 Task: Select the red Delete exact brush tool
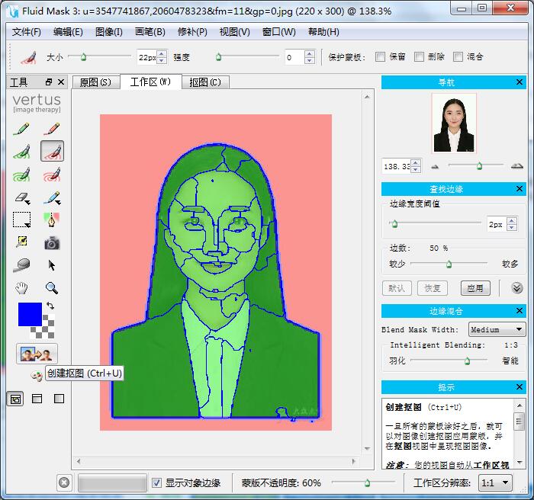pyautogui.click(x=52, y=129)
